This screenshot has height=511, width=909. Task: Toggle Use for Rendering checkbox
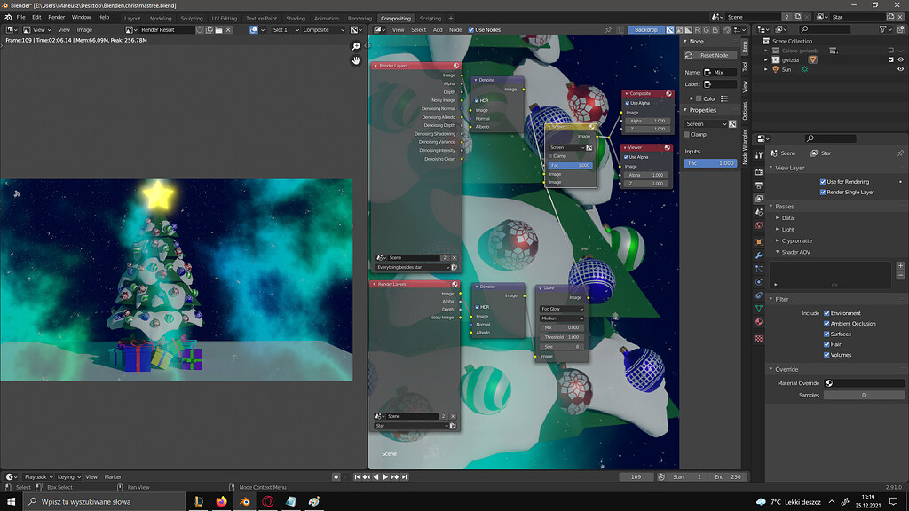tap(823, 181)
